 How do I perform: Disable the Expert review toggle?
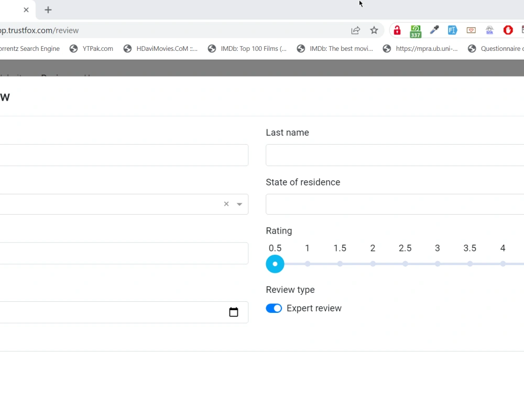[x=274, y=308]
